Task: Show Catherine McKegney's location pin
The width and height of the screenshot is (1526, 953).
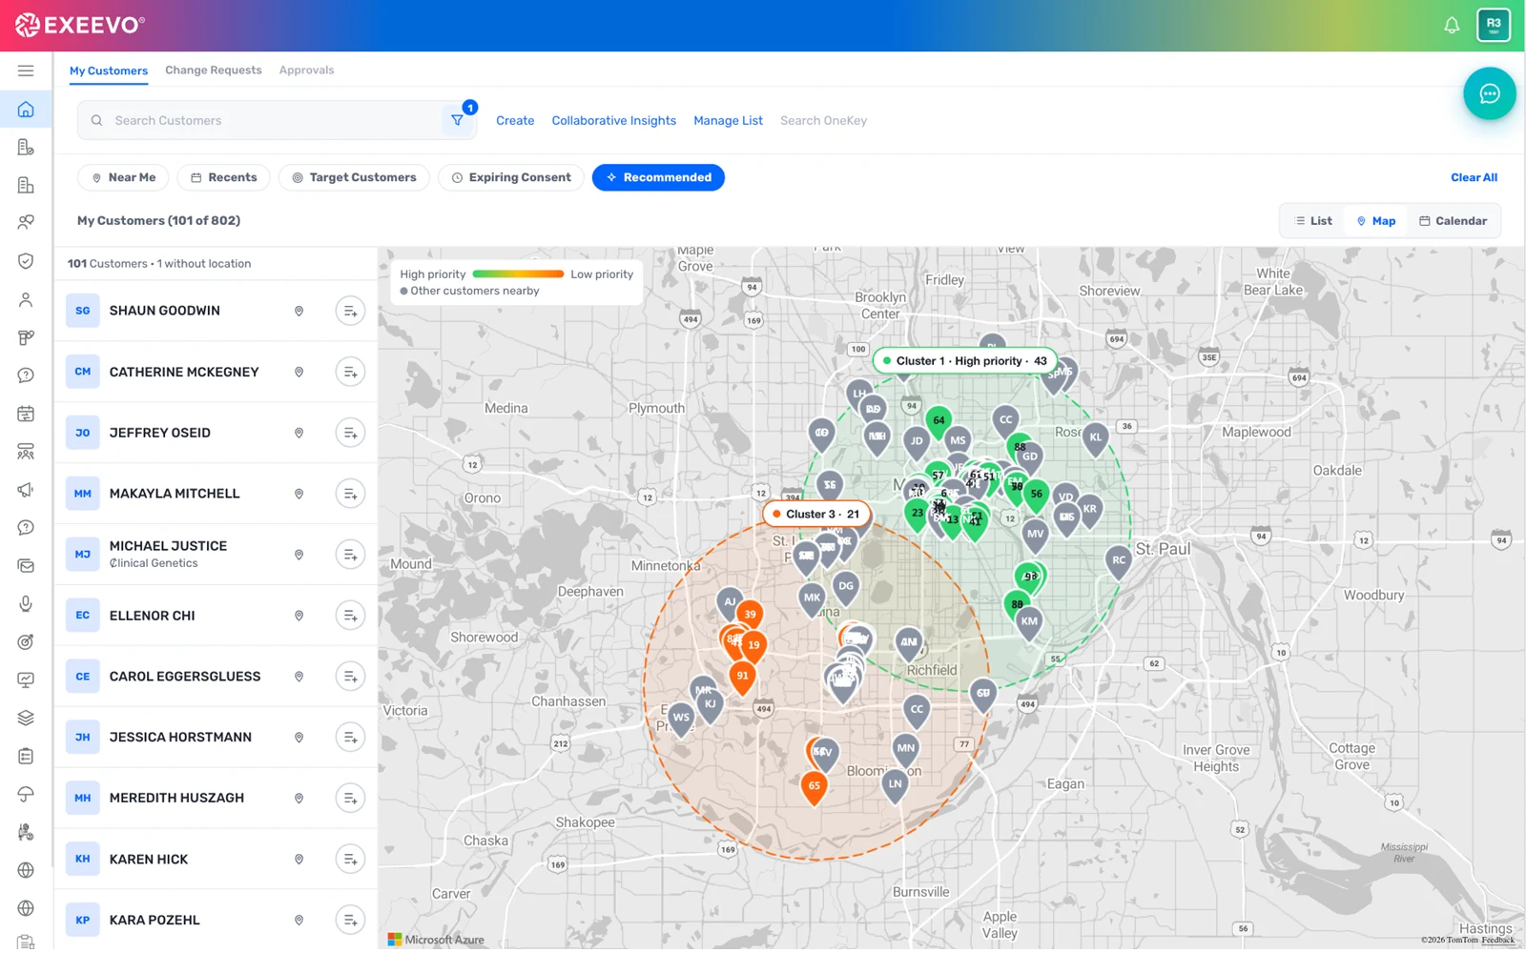Action: tap(299, 372)
